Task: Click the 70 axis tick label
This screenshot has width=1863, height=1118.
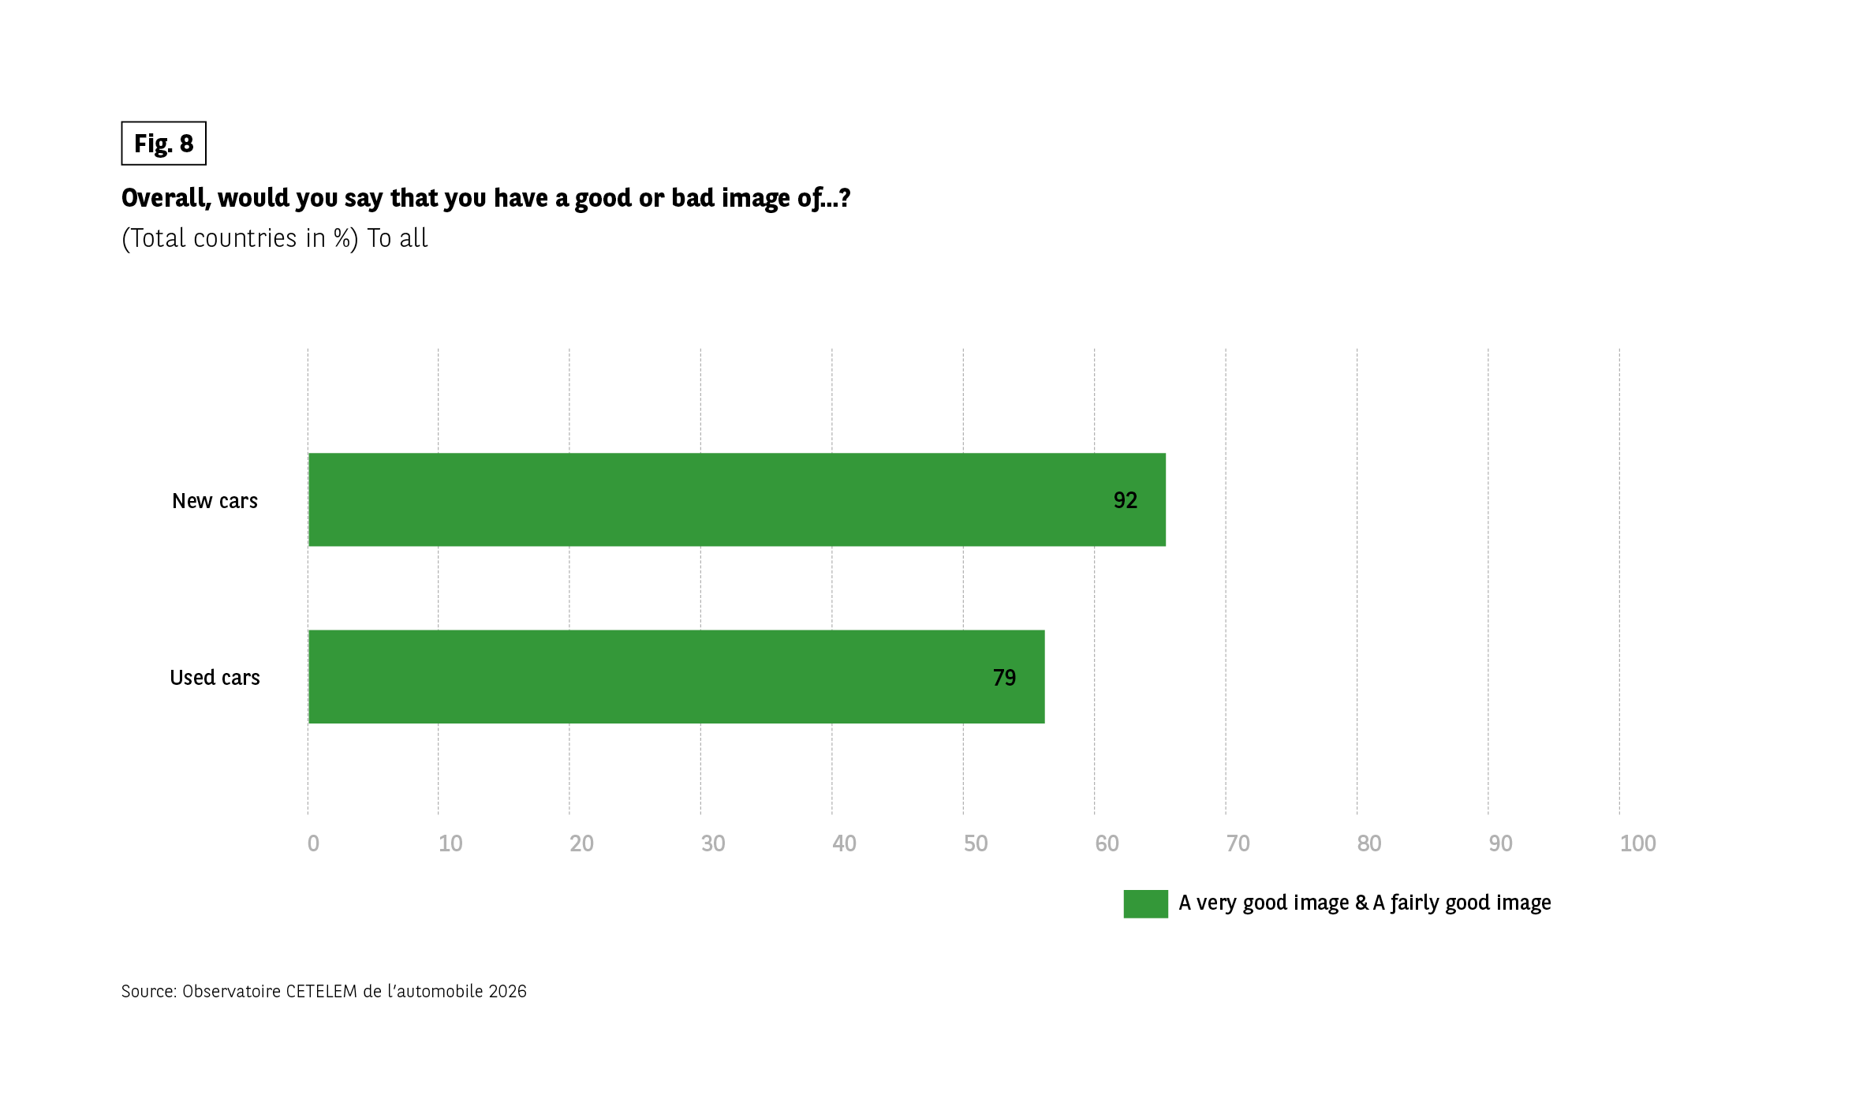Action: (x=1238, y=843)
